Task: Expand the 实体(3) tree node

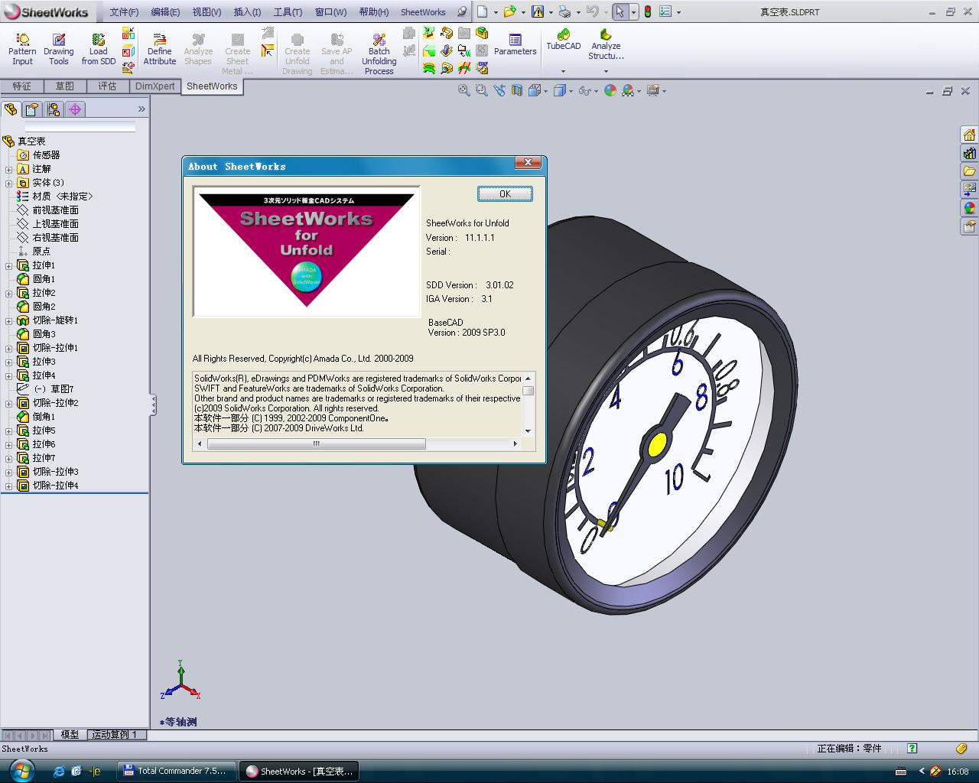Action: click(8, 183)
